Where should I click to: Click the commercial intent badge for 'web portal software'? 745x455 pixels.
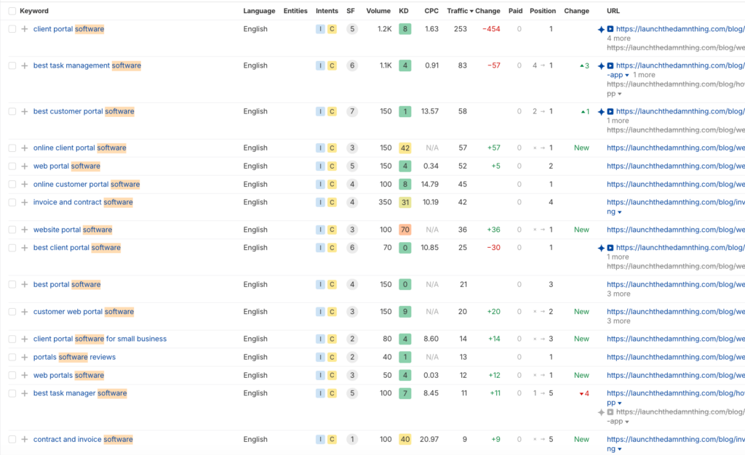332,166
